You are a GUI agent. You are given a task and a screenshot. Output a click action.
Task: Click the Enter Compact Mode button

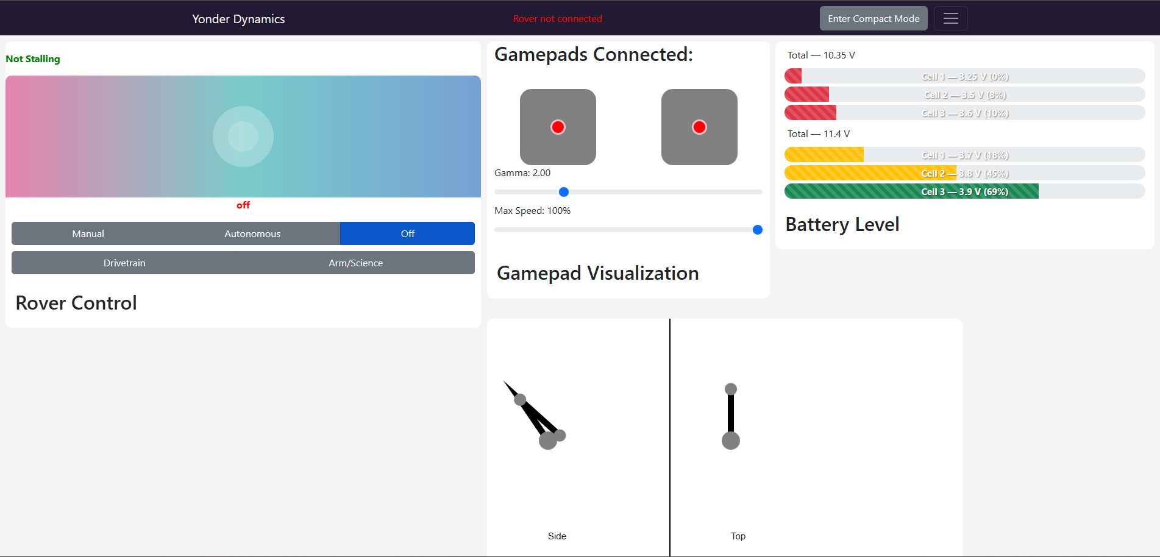(x=873, y=18)
